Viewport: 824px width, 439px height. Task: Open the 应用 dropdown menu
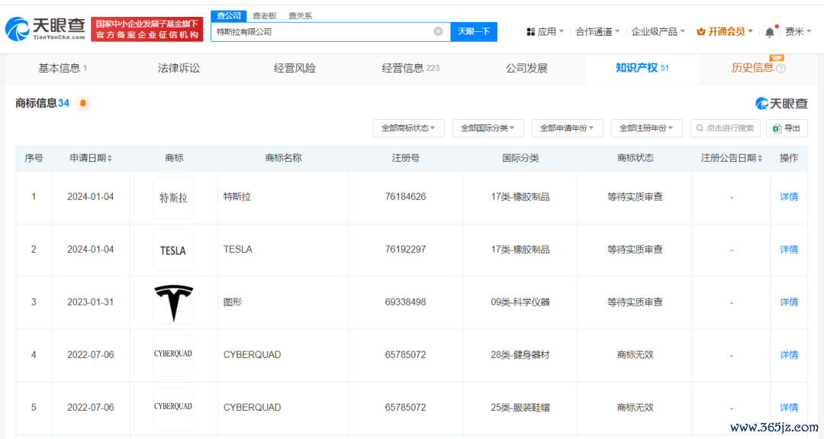(x=546, y=32)
